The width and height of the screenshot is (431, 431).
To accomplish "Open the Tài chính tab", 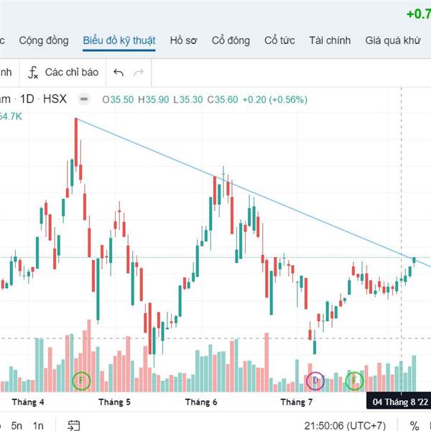I will coord(330,40).
